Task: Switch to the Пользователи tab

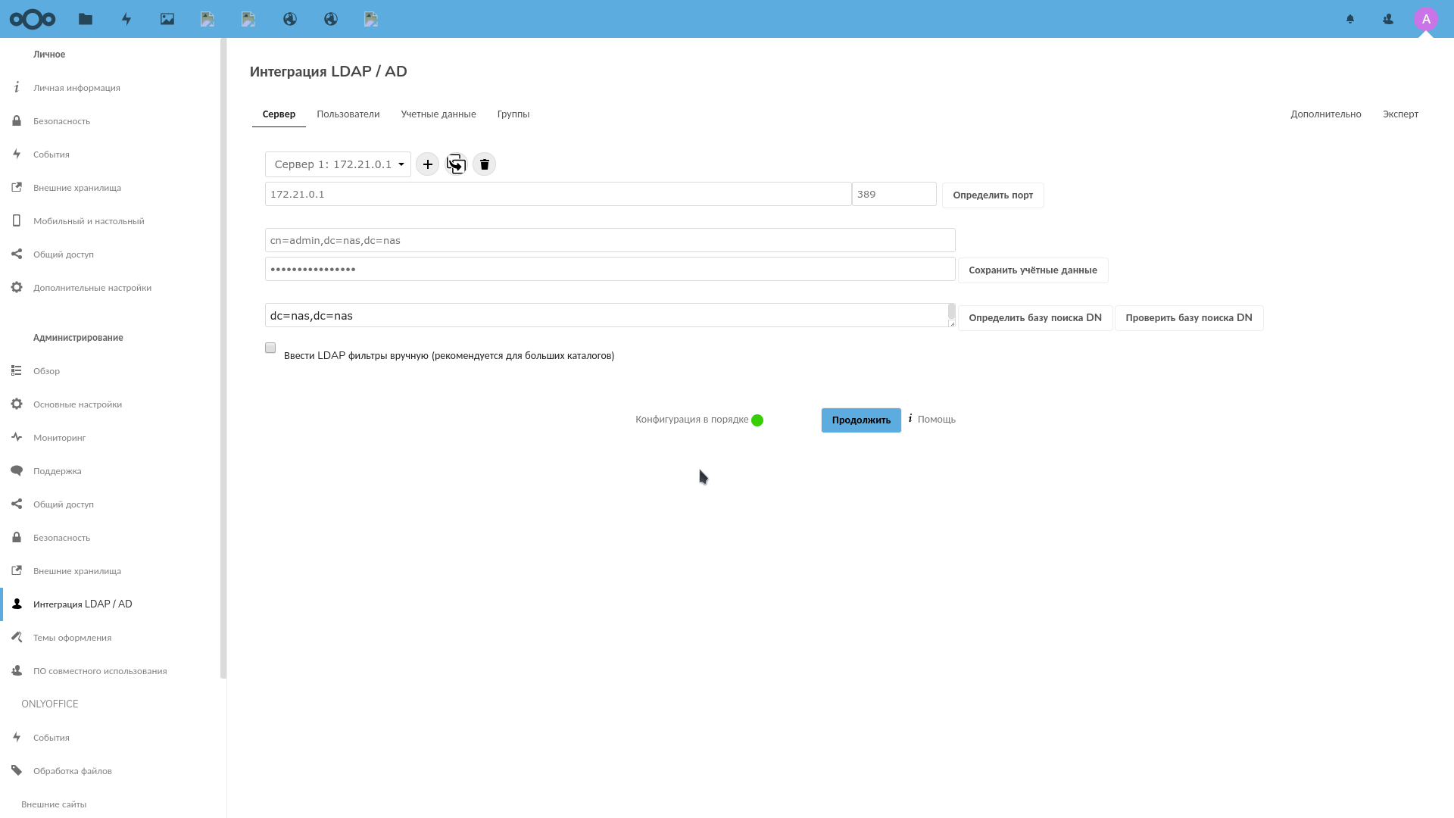Action: 348,114
